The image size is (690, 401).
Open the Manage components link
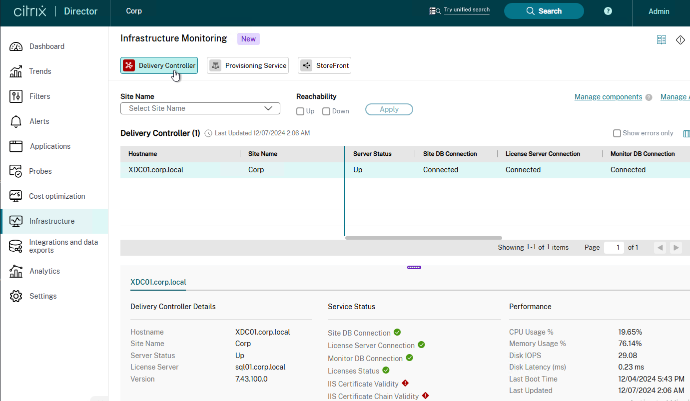point(608,97)
